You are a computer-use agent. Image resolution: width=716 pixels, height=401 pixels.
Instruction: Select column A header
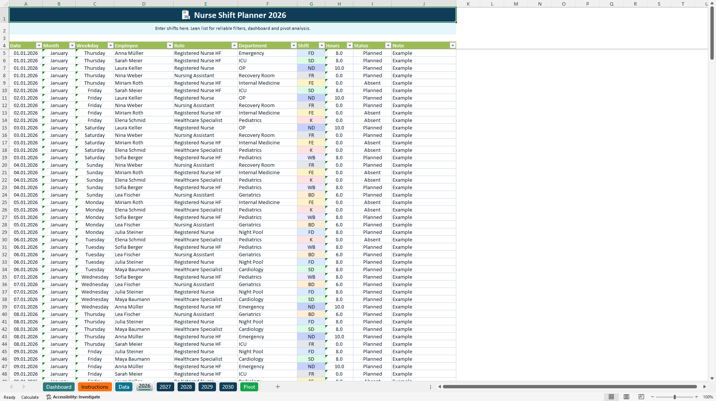pos(26,4)
